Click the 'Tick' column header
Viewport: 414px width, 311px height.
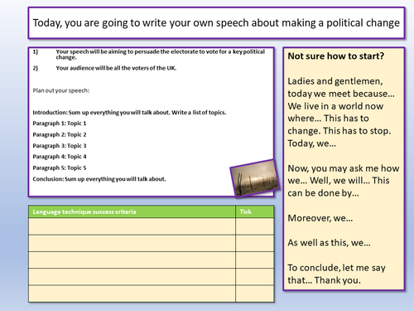pyautogui.click(x=245, y=211)
